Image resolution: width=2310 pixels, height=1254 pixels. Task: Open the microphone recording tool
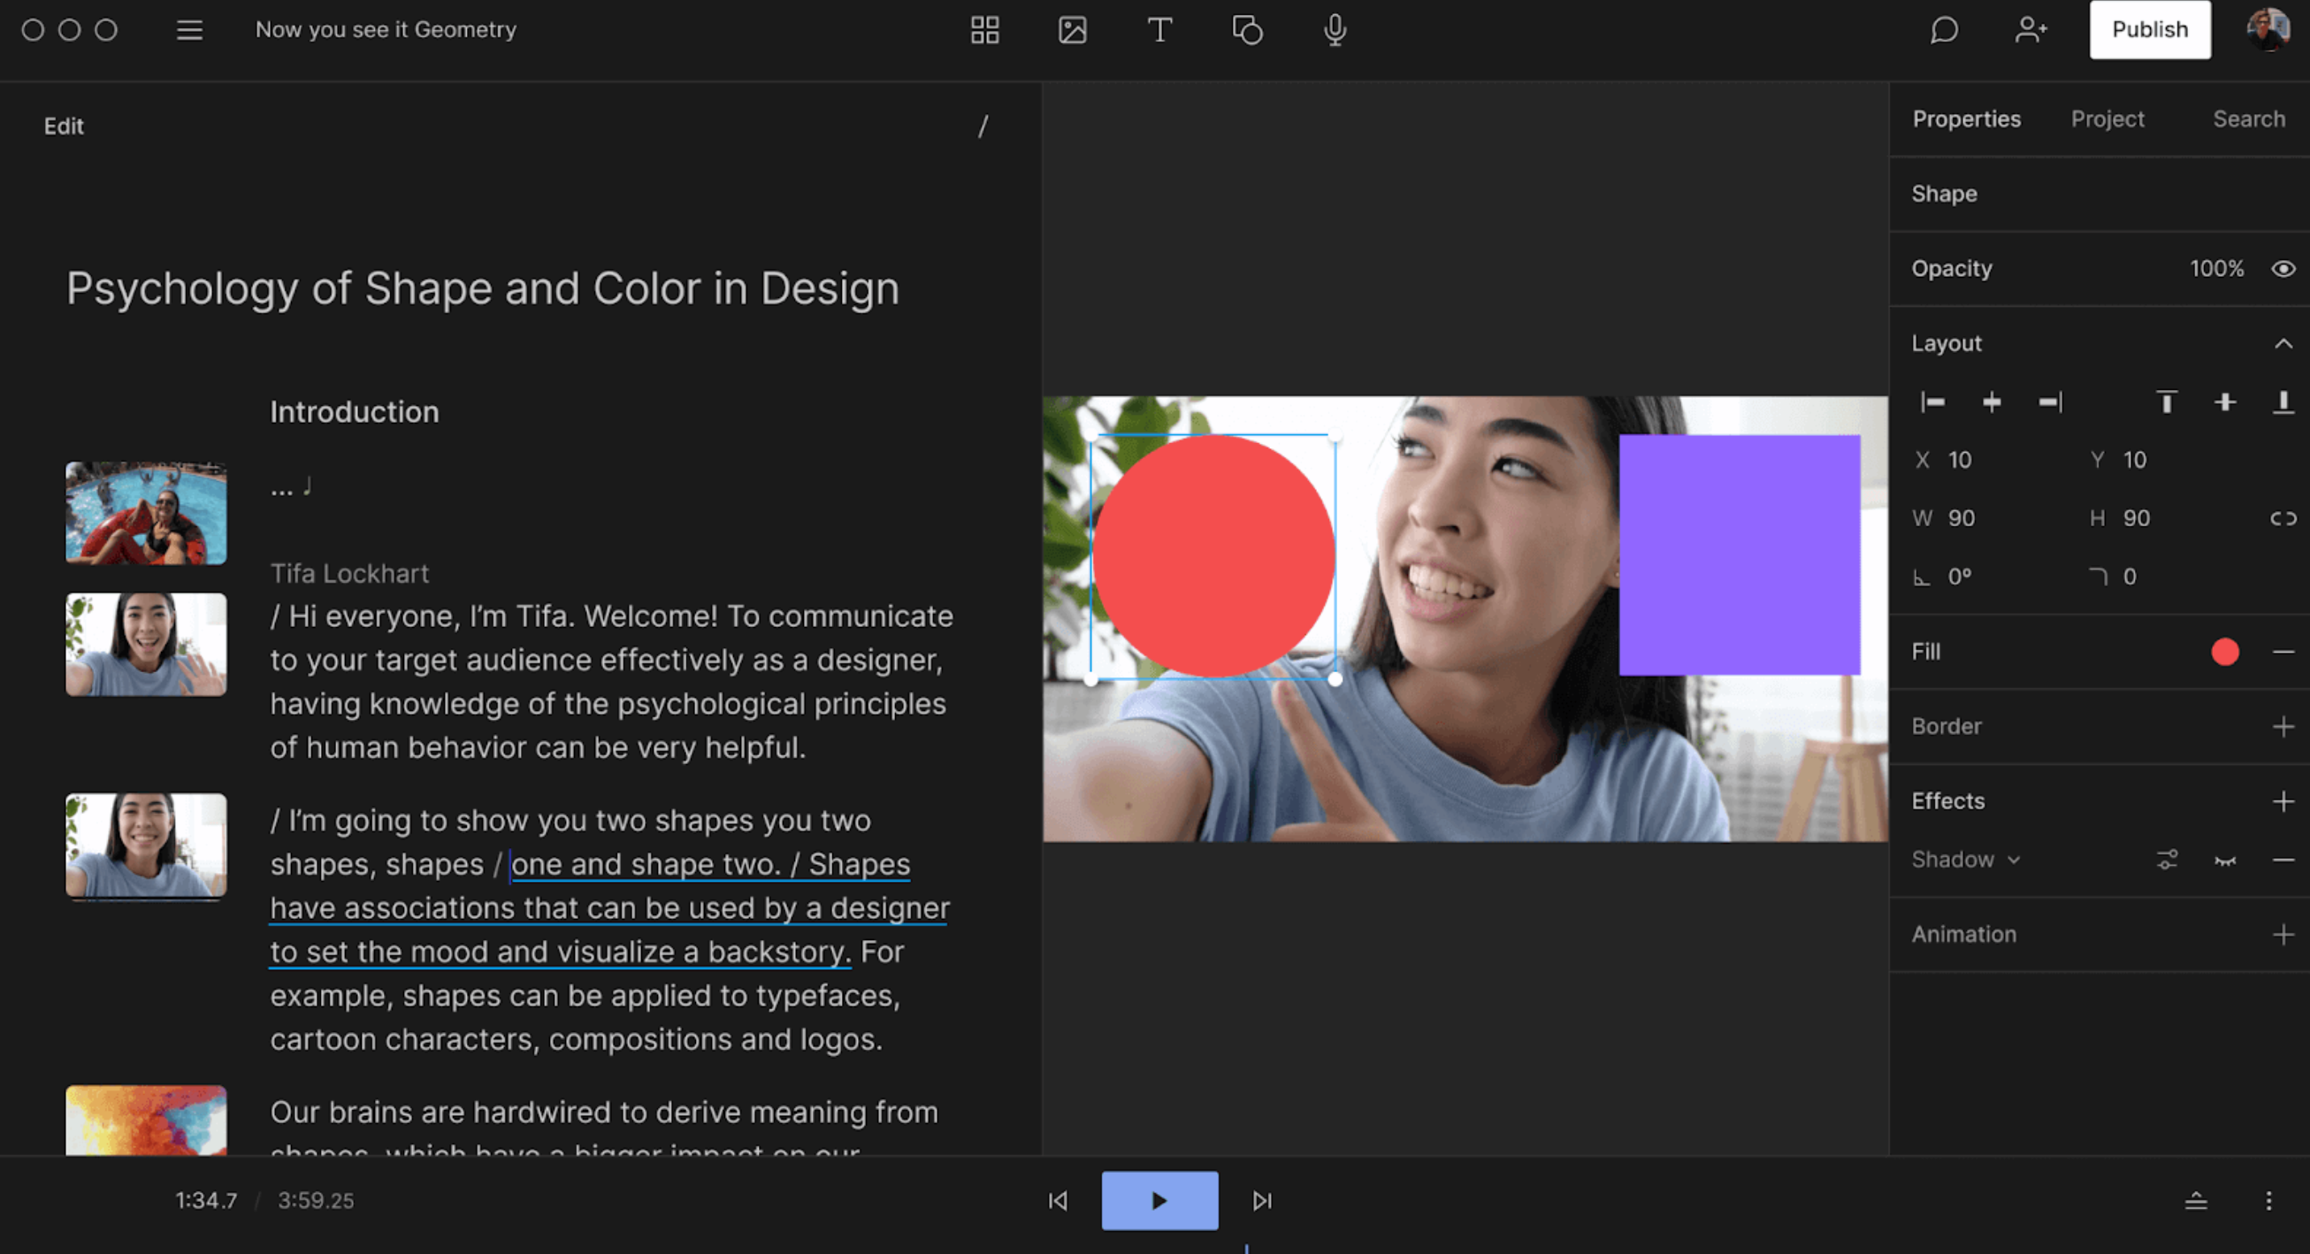[x=1334, y=29]
